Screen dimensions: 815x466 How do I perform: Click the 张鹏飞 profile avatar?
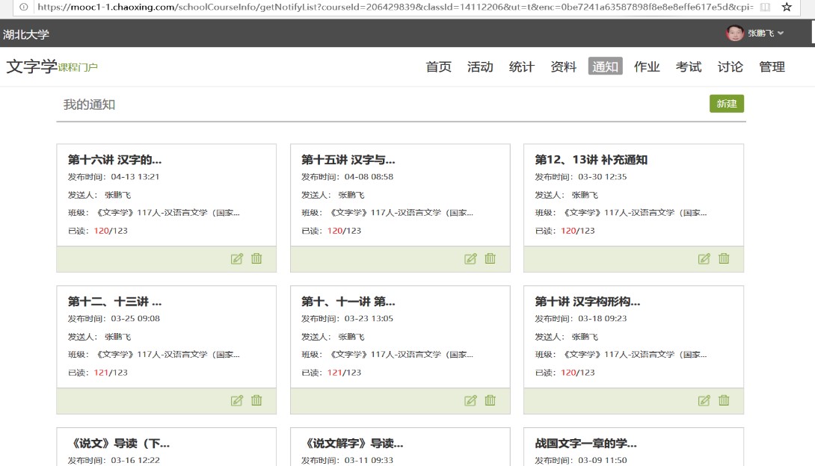click(x=735, y=34)
